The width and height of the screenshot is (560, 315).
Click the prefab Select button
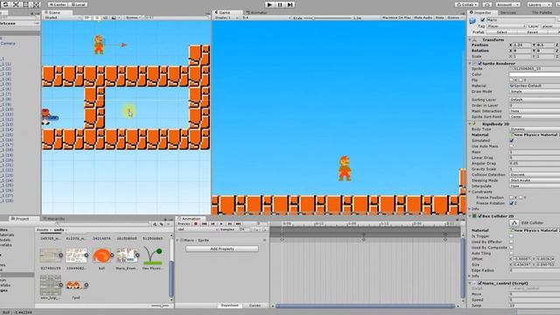(x=501, y=32)
